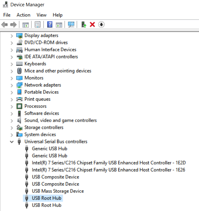Viewport: 199px width, 211px height.
Task: Click the IDE ATA/ATAPI controllers icon
Action: [19, 57]
